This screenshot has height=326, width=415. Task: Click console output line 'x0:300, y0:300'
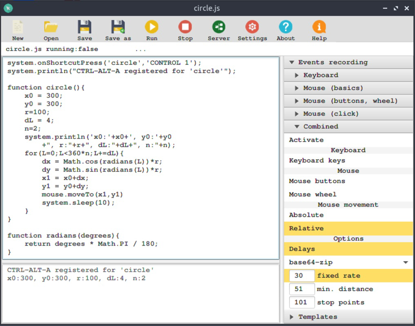click(x=76, y=278)
